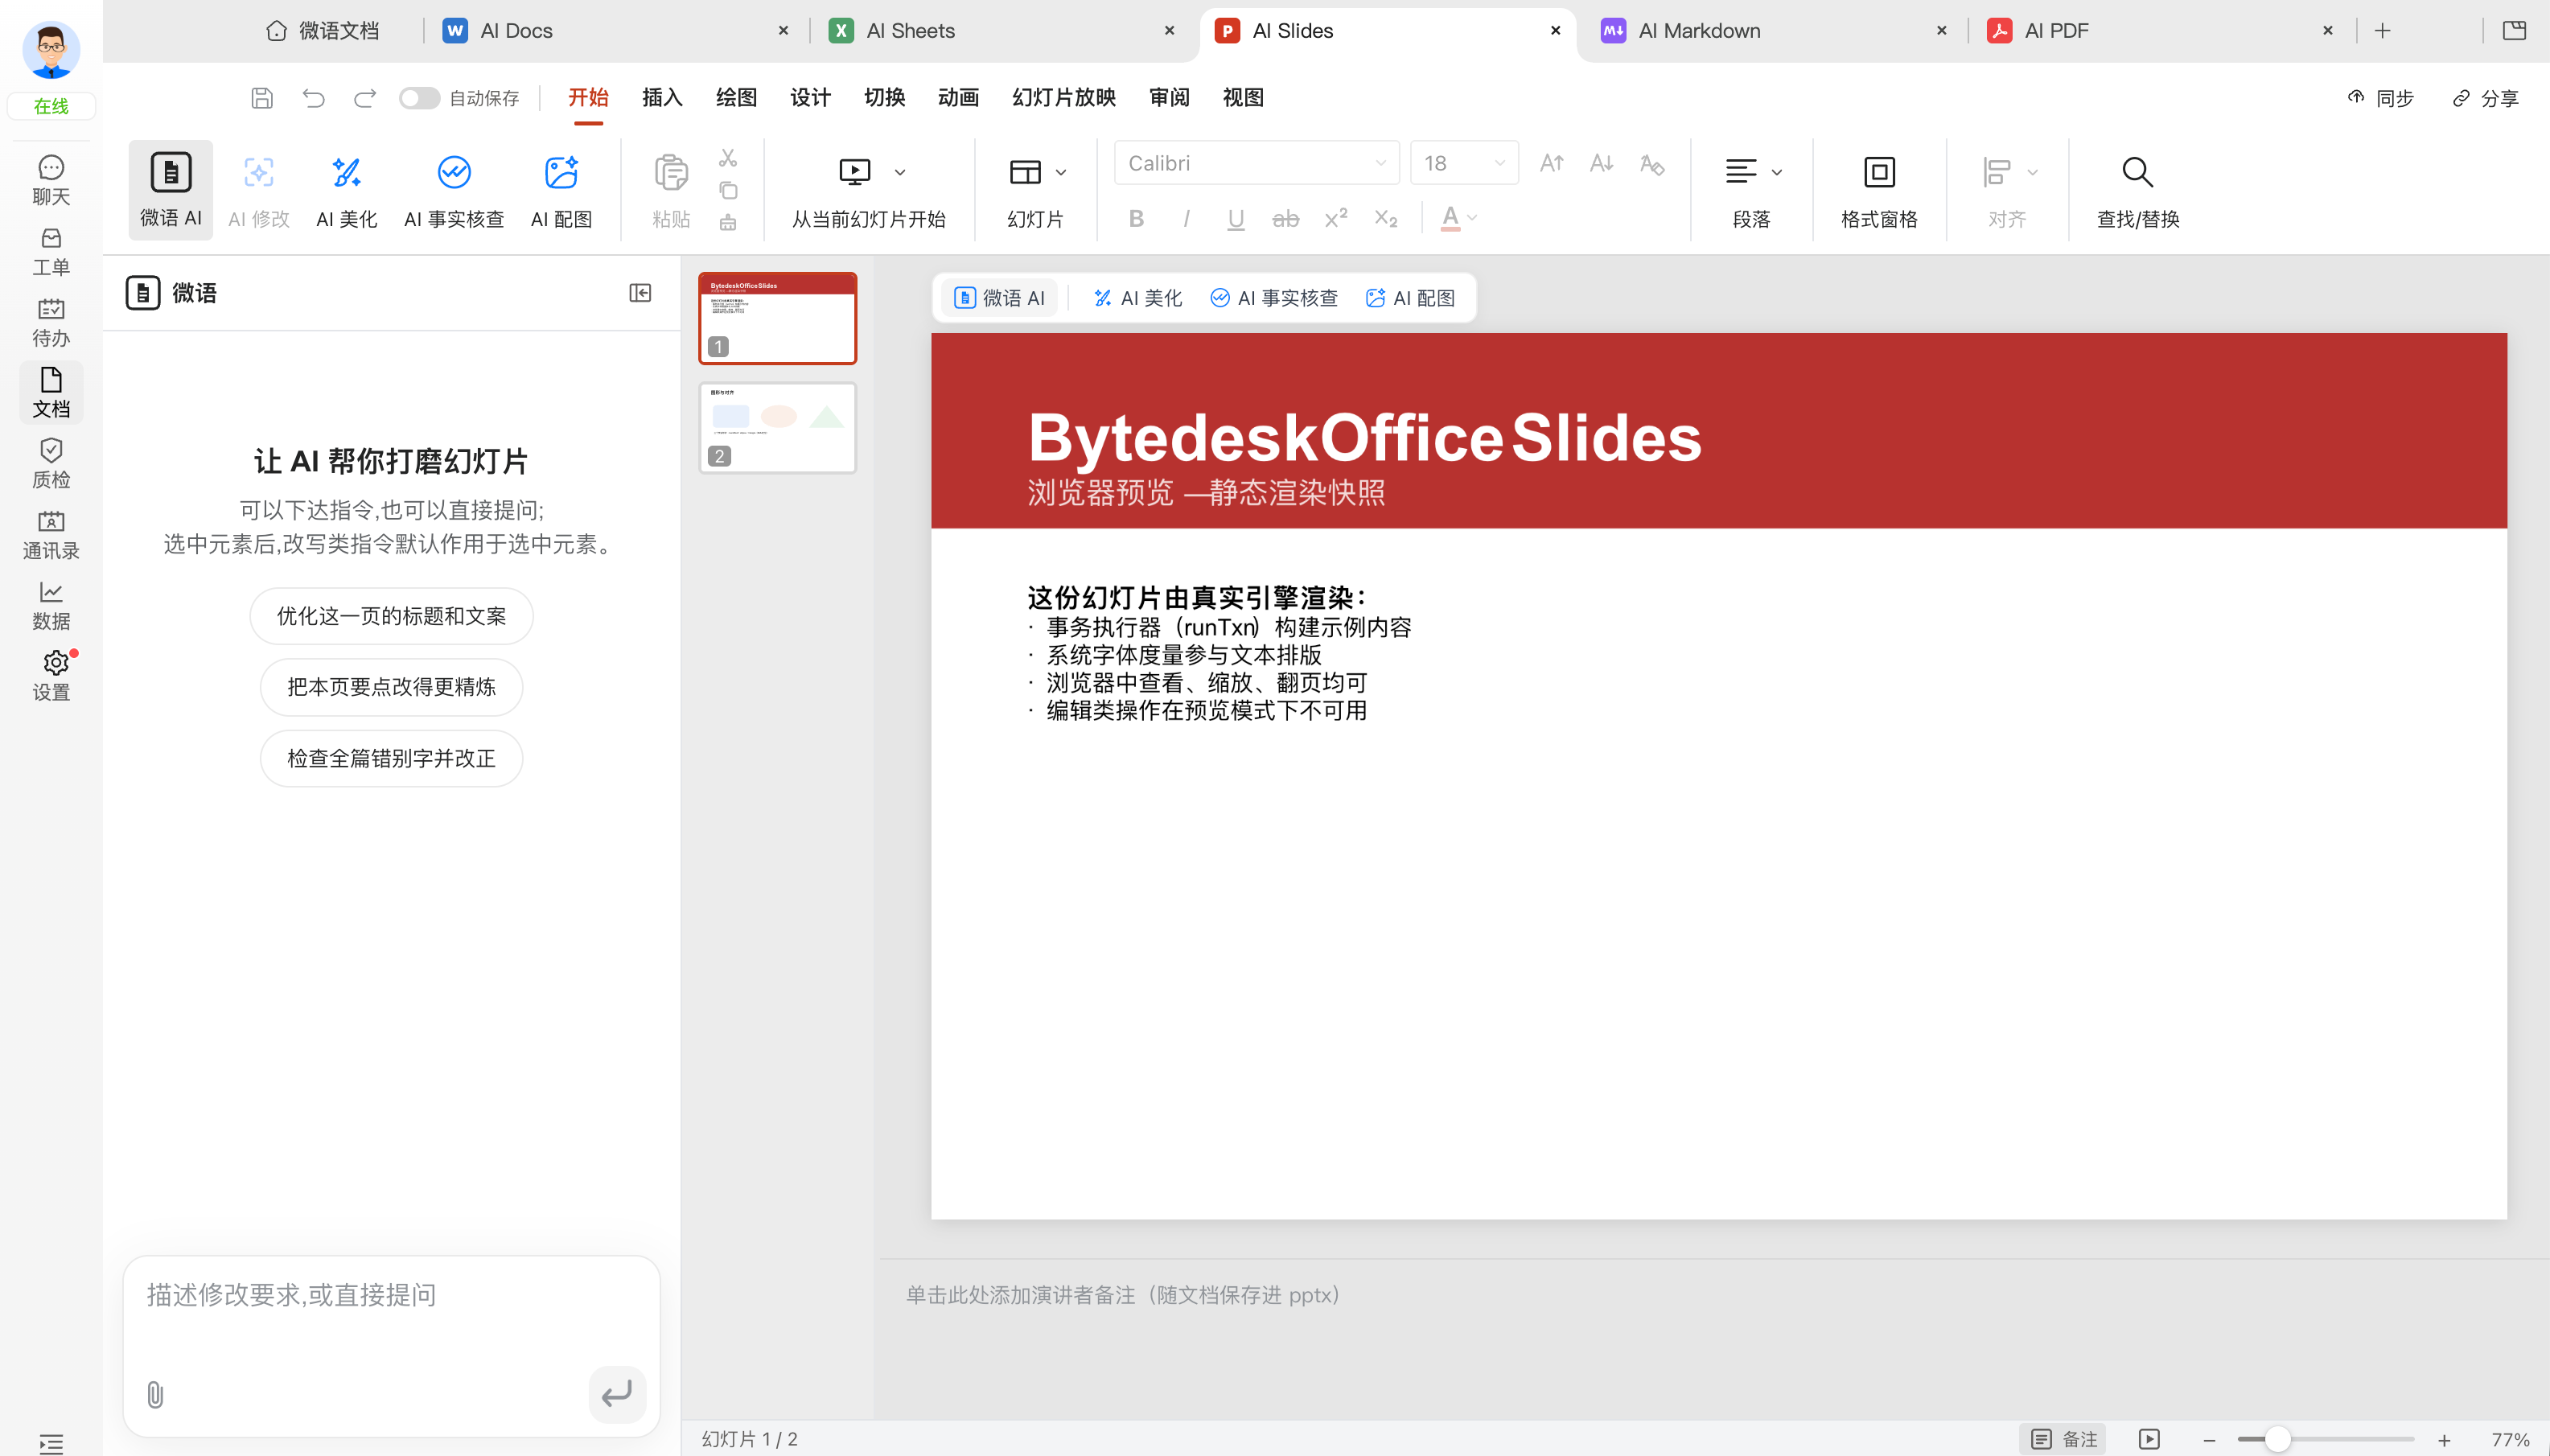The image size is (2550, 1456).
Task: Toggle superscript formatting
Action: coord(1335,218)
